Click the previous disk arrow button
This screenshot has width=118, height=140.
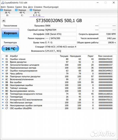(x=4, y=21)
